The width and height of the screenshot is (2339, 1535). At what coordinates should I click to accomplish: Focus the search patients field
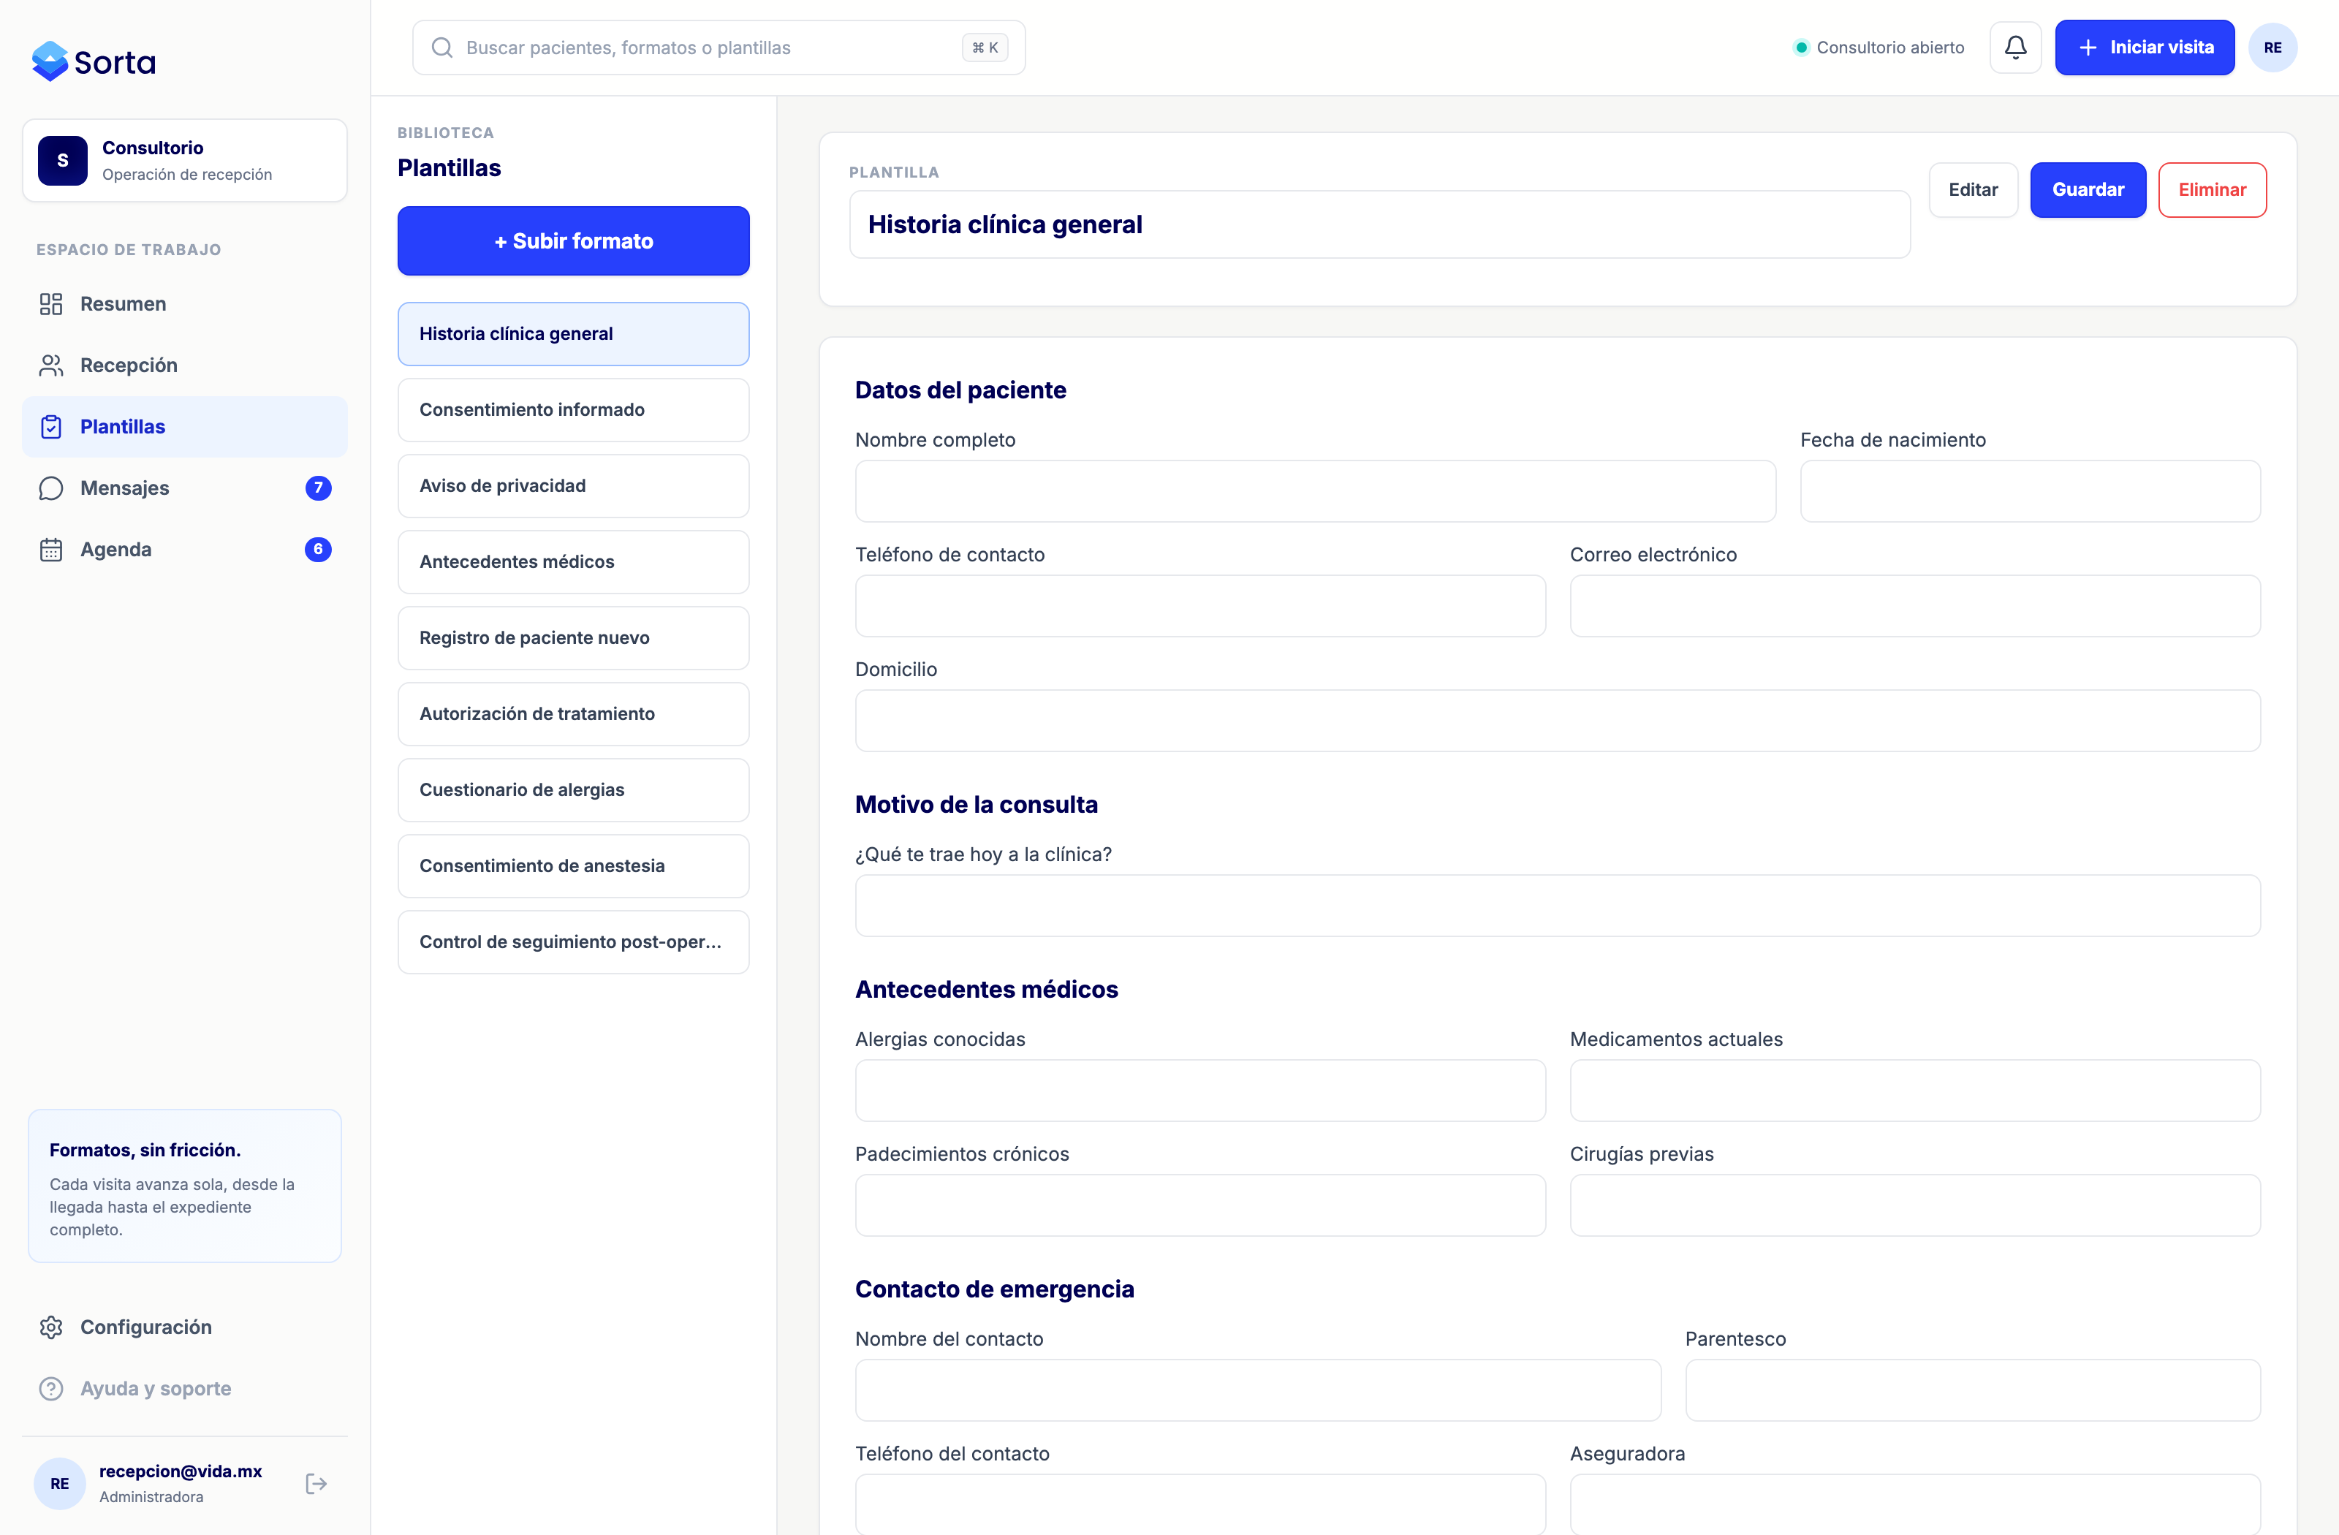tap(719, 48)
